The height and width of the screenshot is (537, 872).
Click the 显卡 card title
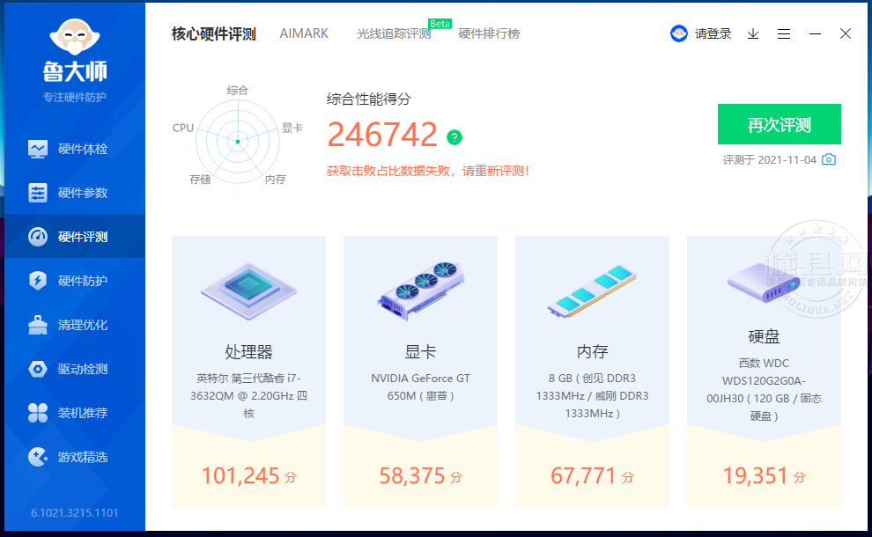click(x=420, y=351)
